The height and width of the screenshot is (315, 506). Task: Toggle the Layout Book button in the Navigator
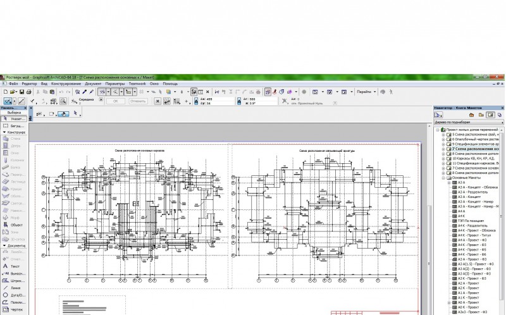pyautogui.click(x=491, y=114)
